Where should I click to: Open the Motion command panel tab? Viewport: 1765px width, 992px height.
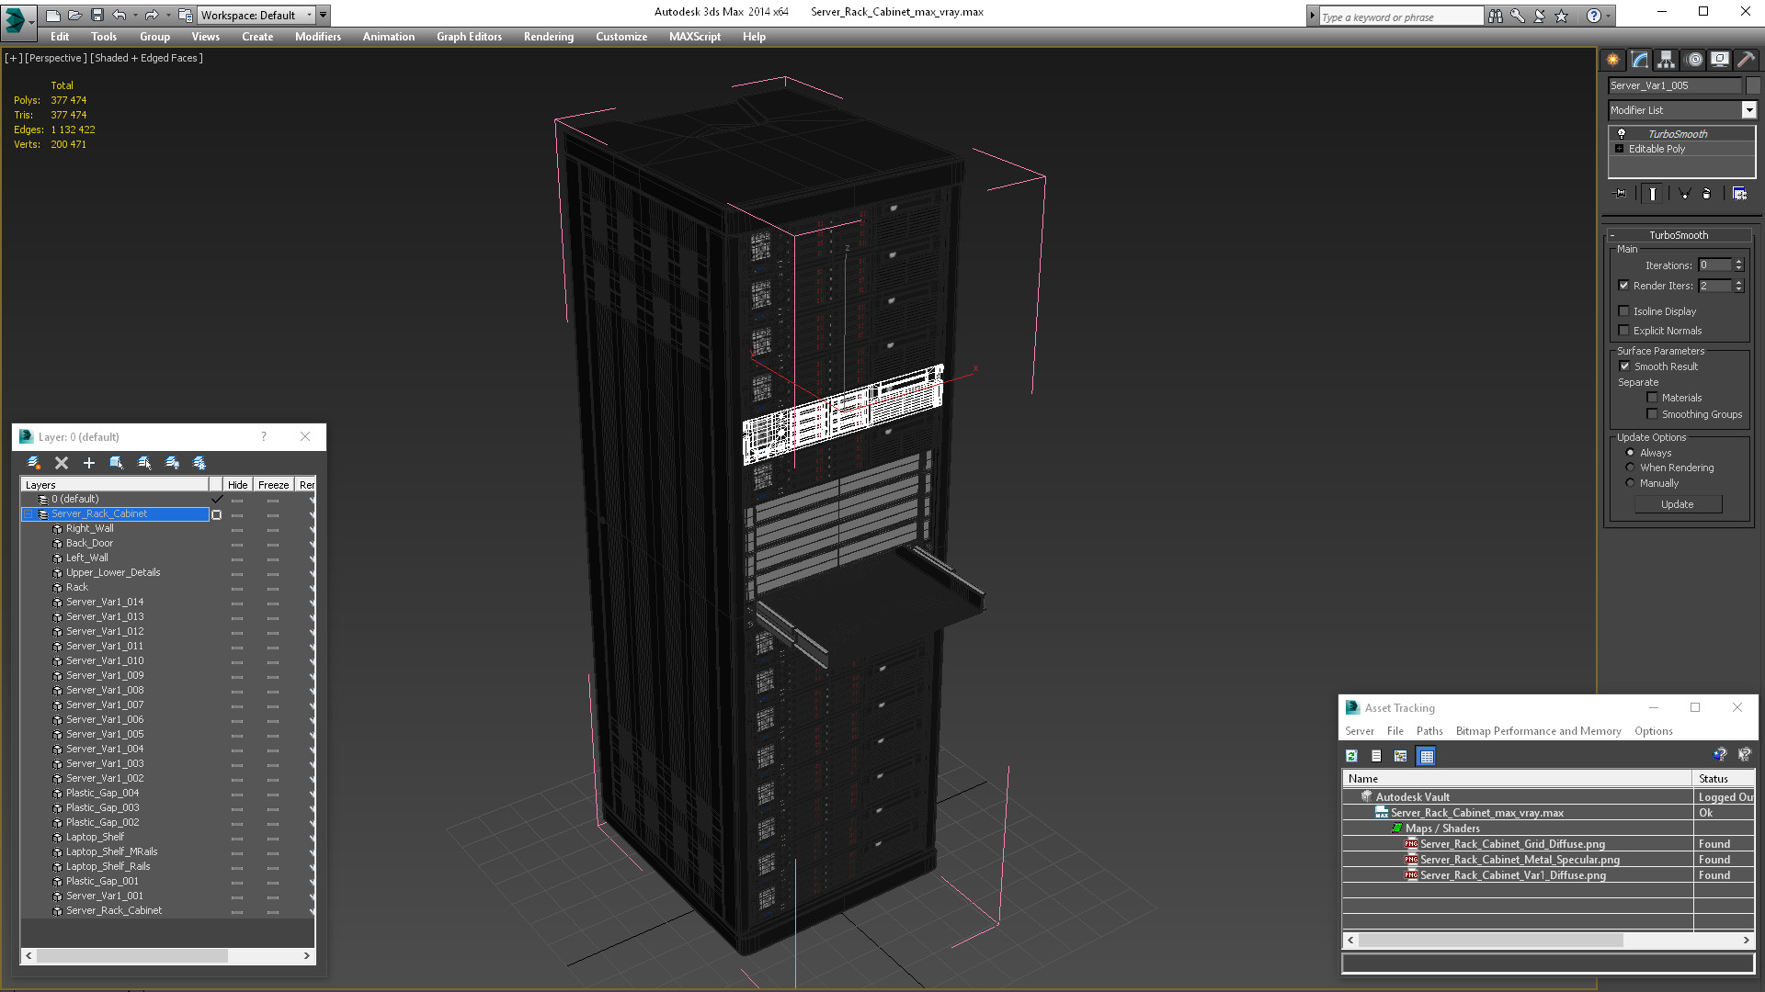click(x=1694, y=60)
